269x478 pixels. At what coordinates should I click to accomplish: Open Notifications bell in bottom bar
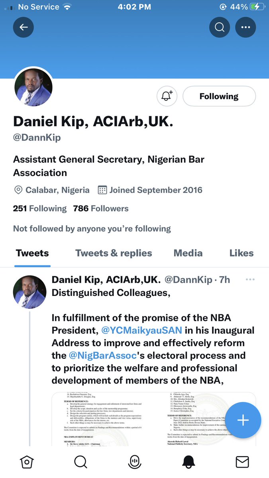188,462
